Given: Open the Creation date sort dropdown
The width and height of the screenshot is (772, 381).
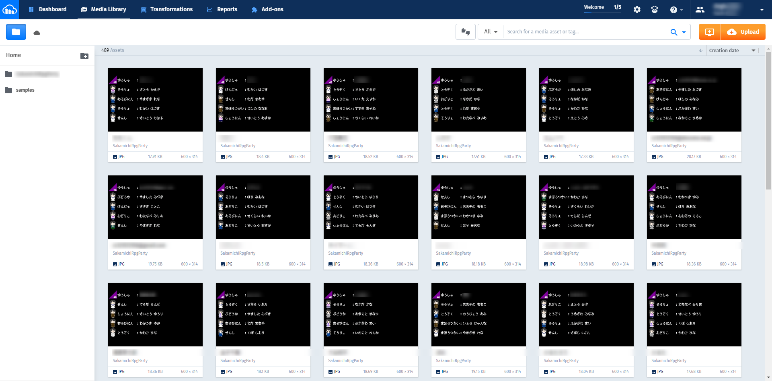Looking at the screenshot, I should point(732,51).
